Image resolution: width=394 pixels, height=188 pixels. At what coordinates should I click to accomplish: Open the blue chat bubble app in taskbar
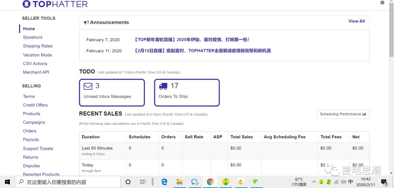coord(195,182)
